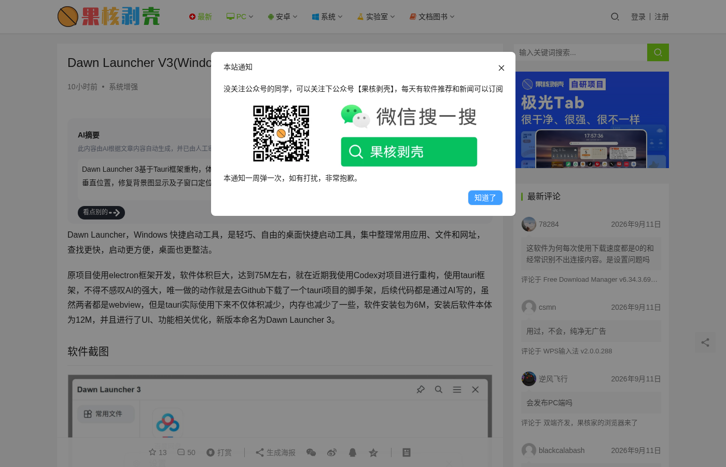The width and height of the screenshot is (726, 467).
Task: Click the 软件截图 heading
Action: coord(88,351)
